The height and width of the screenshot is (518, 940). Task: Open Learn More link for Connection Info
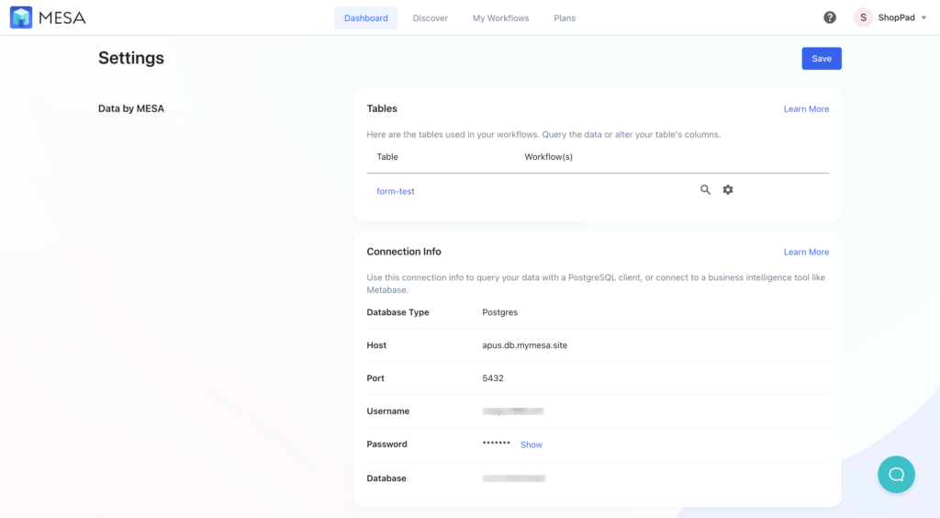pyautogui.click(x=806, y=252)
